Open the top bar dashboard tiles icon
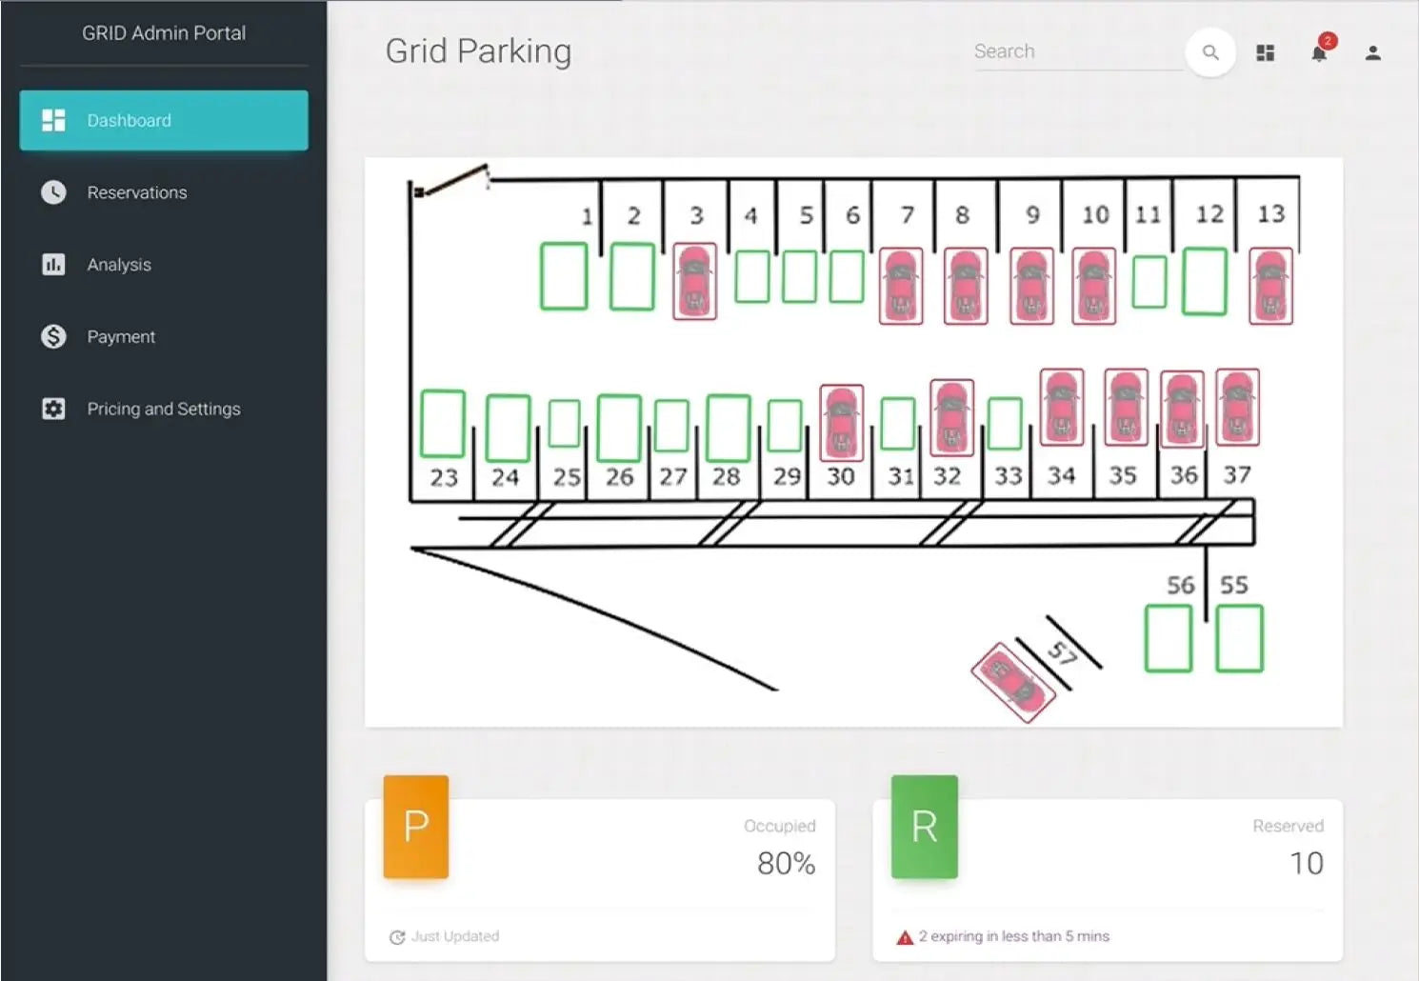Image resolution: width=1419 pixels, height=981 pixels. point(1266,53)
